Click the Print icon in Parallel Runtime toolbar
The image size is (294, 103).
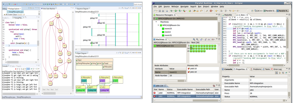[163, 11]
